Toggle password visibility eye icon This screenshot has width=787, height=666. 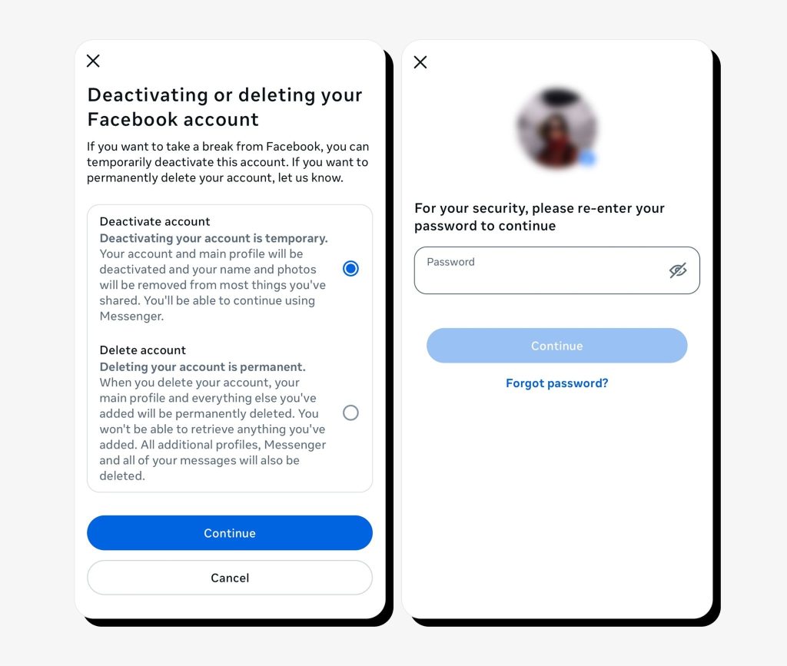pyautogui.click(x=678, y=270)
